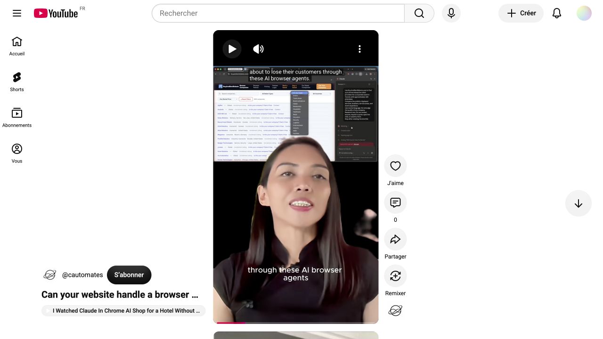This screenshot has height=339, width=603.
Task: Go to YouTube home via logo
Action: (x=56, y=13)
